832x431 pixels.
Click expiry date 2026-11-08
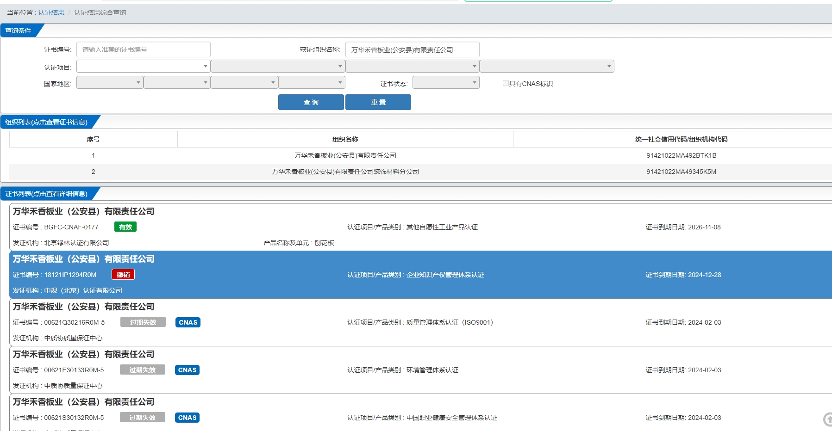(x=704, y=227)
